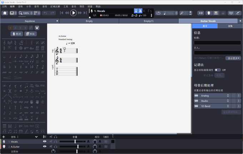Add a new track with plus button

(4, 137)
